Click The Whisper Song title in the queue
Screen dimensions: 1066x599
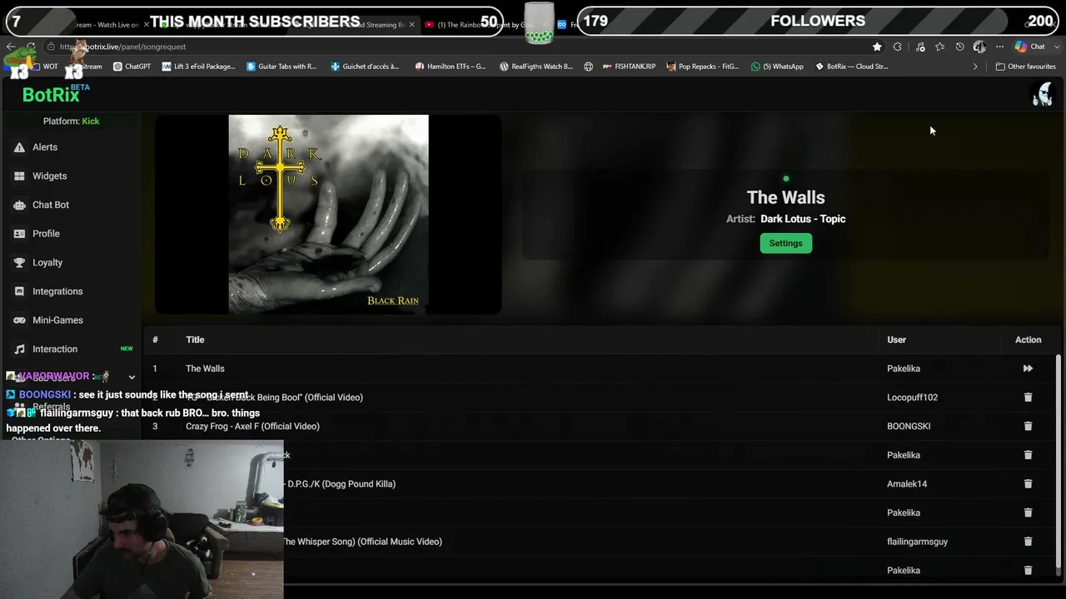363,542
